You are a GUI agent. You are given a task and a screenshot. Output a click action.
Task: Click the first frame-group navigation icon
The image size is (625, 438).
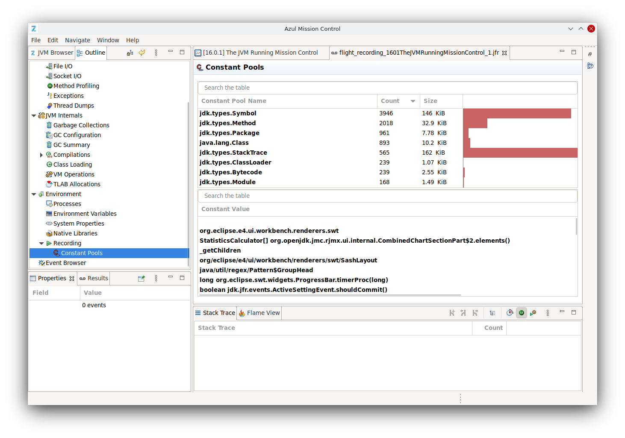(452, 313)
